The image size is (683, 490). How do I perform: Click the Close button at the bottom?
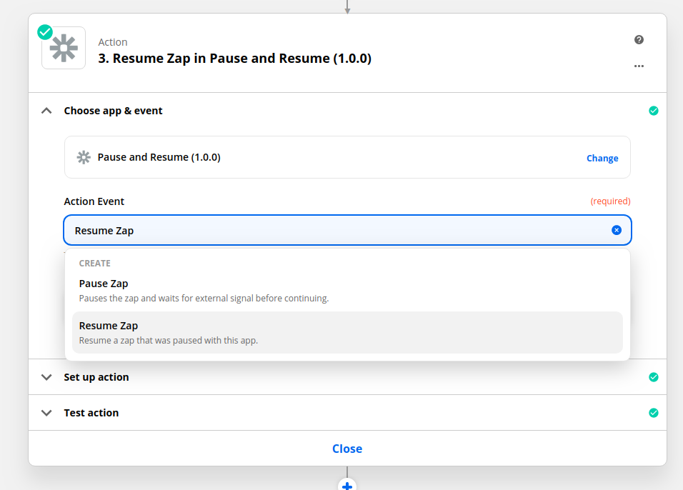(347, 449)
